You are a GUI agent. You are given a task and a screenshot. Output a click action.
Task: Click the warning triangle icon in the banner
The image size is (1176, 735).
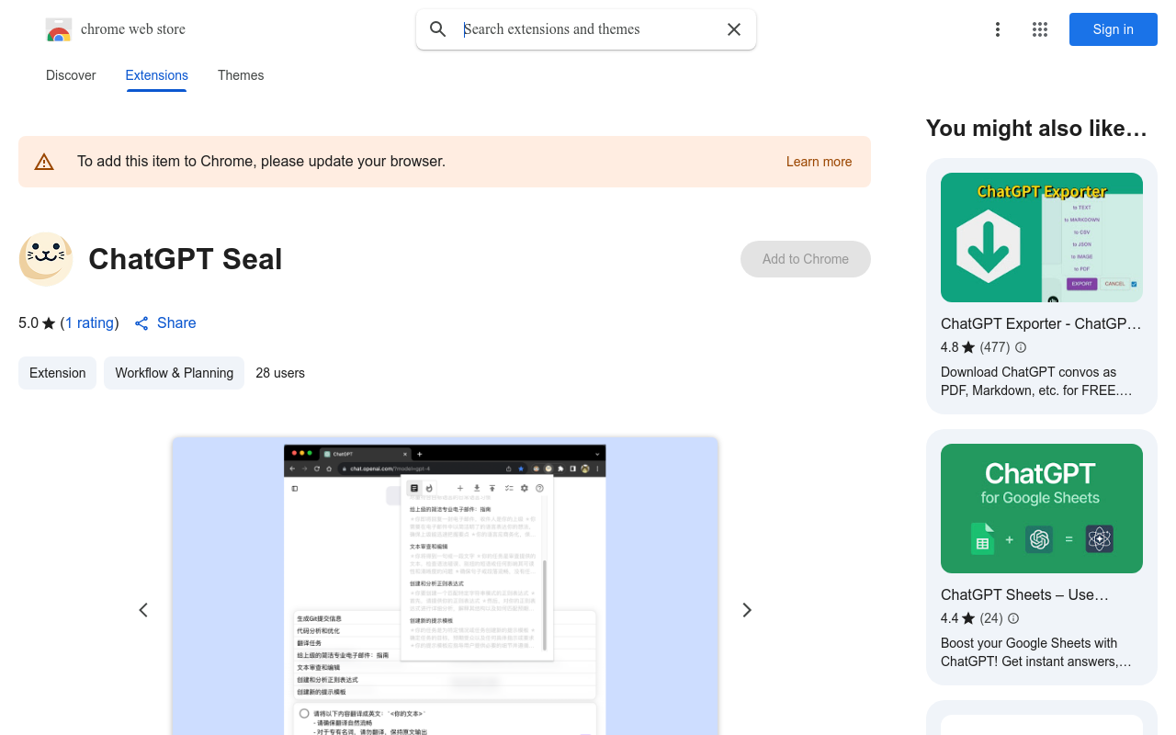tap(44, 161)
